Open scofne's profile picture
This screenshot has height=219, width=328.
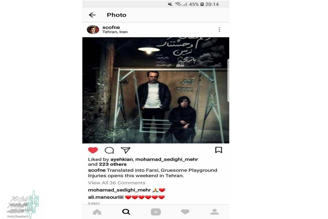(x=93, y=30)
